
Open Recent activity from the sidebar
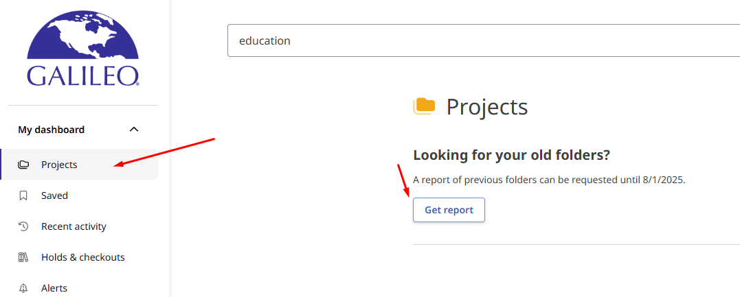tap(79, 226)
